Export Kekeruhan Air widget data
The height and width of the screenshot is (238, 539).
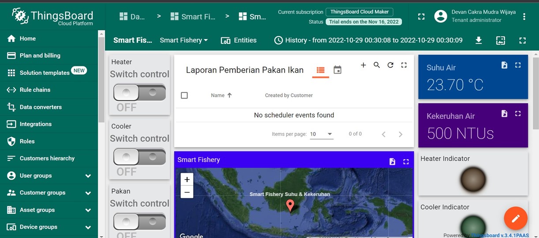[x=505, y=114]
